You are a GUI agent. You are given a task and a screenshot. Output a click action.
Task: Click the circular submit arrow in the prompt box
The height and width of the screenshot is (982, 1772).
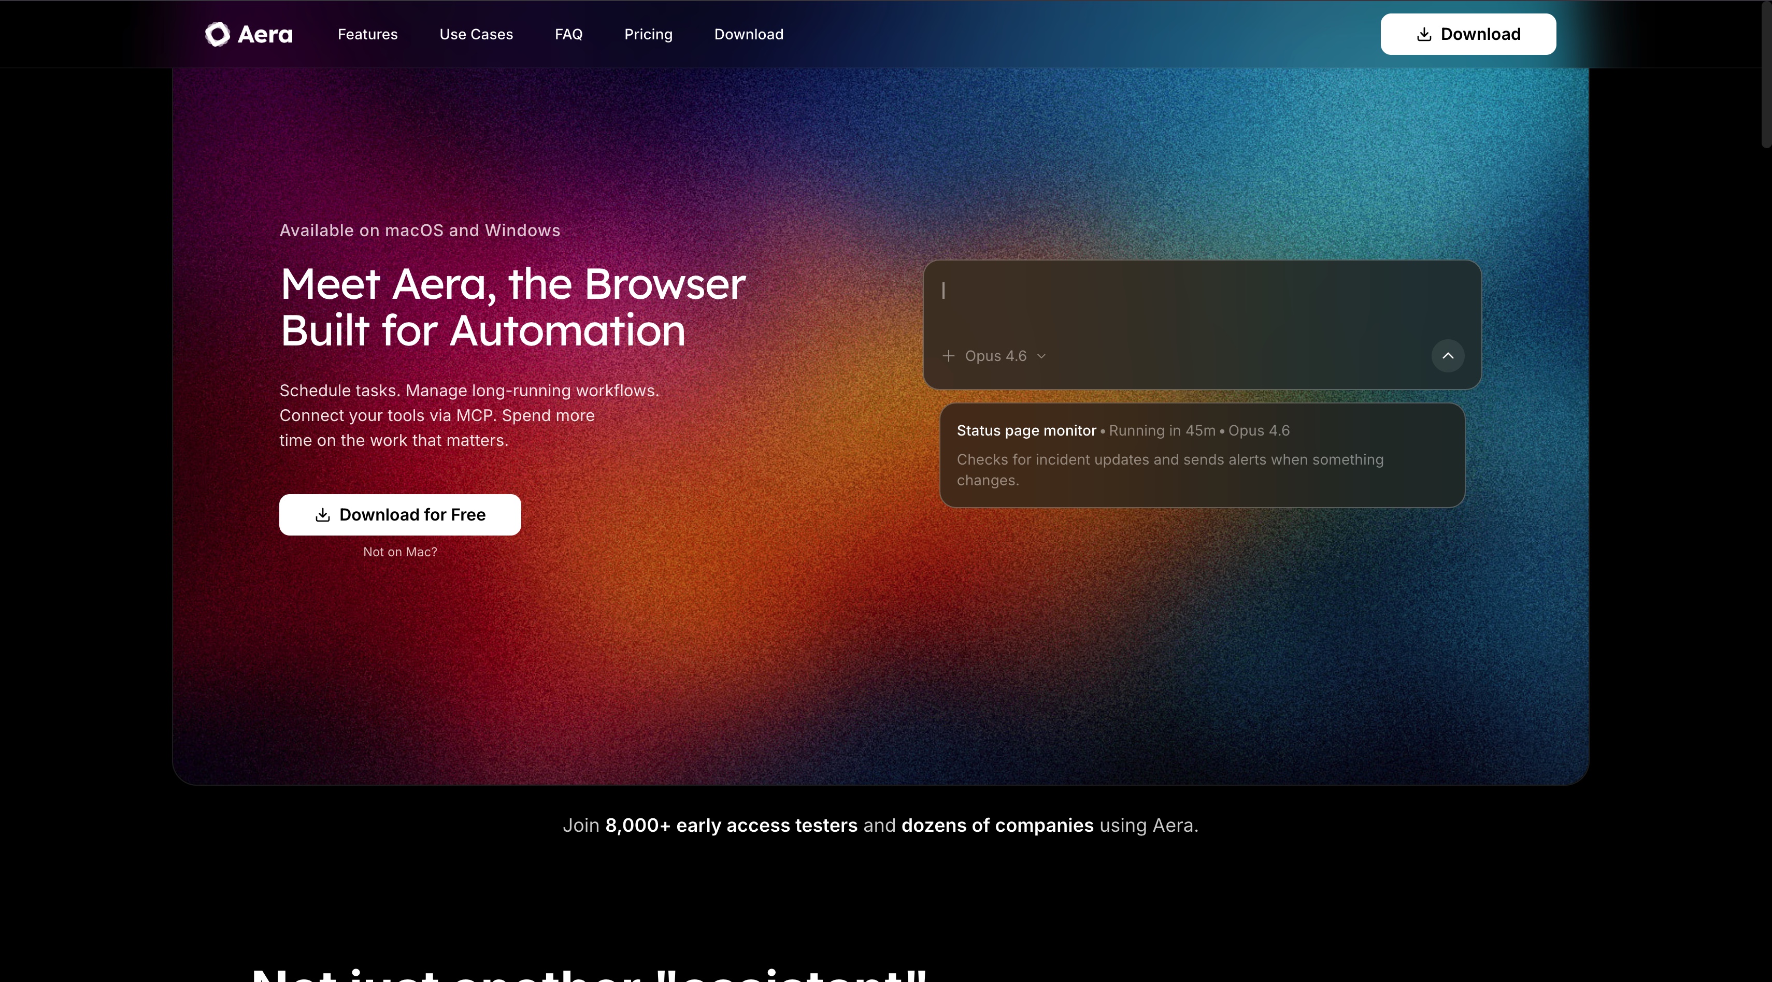[x=1447, y=355]
